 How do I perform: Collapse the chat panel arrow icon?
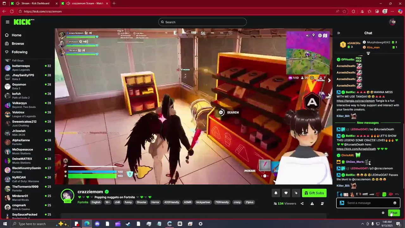click(339, 33)
